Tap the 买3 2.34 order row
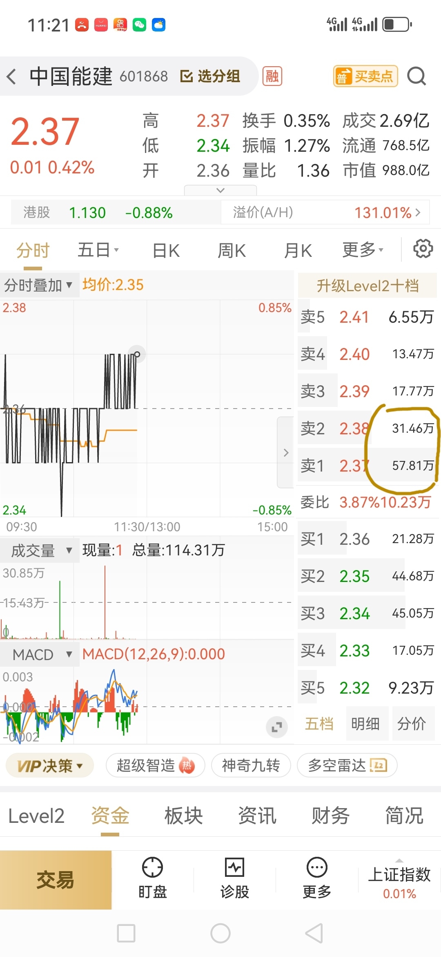Screen dimensions: 441x957 [x=367, y=613]
